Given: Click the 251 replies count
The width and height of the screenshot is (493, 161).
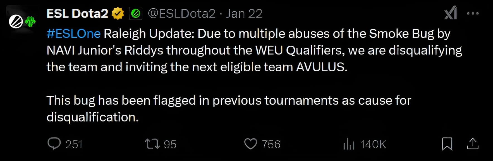Looking at the screenshot, I should 74,144.
